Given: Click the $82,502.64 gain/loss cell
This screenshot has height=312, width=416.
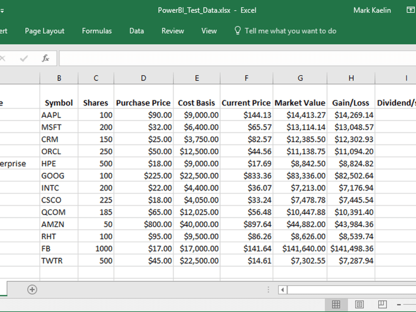Looking at the screenshot, I should (x=351, y=176).
